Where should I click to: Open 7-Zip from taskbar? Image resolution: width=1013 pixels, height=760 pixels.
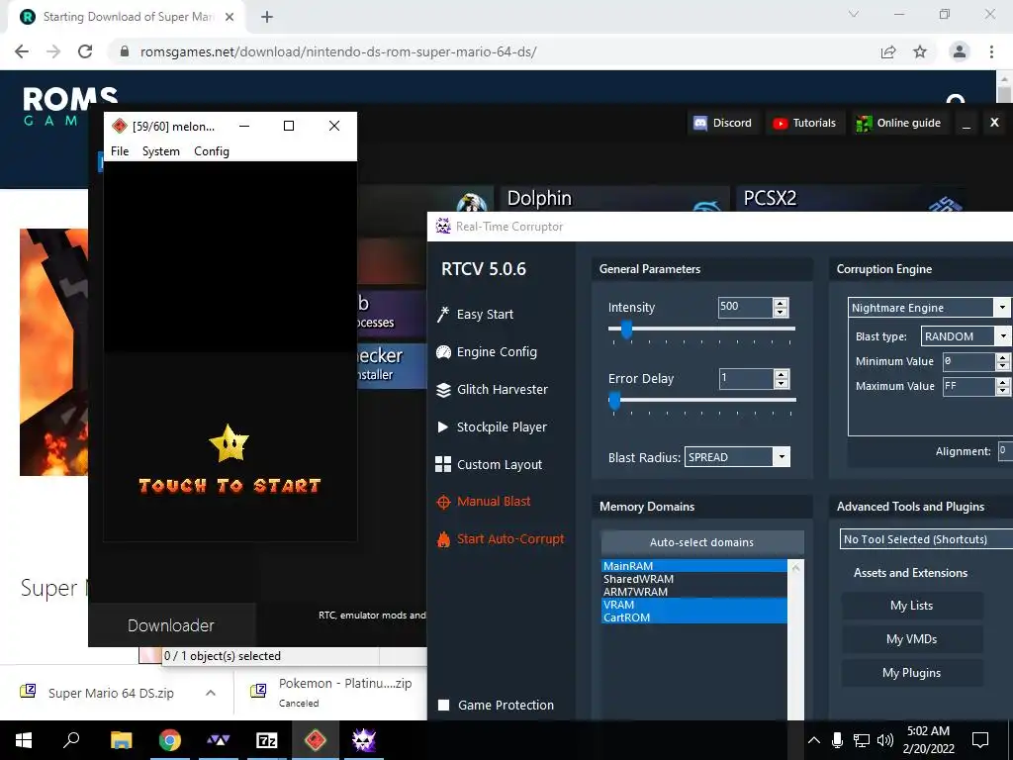[267, 740]
